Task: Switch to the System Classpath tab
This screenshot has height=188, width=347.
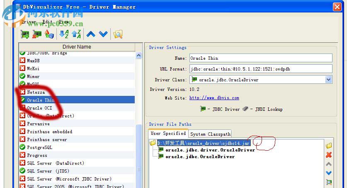Action: pyautogui.click(x=210, y=134)
